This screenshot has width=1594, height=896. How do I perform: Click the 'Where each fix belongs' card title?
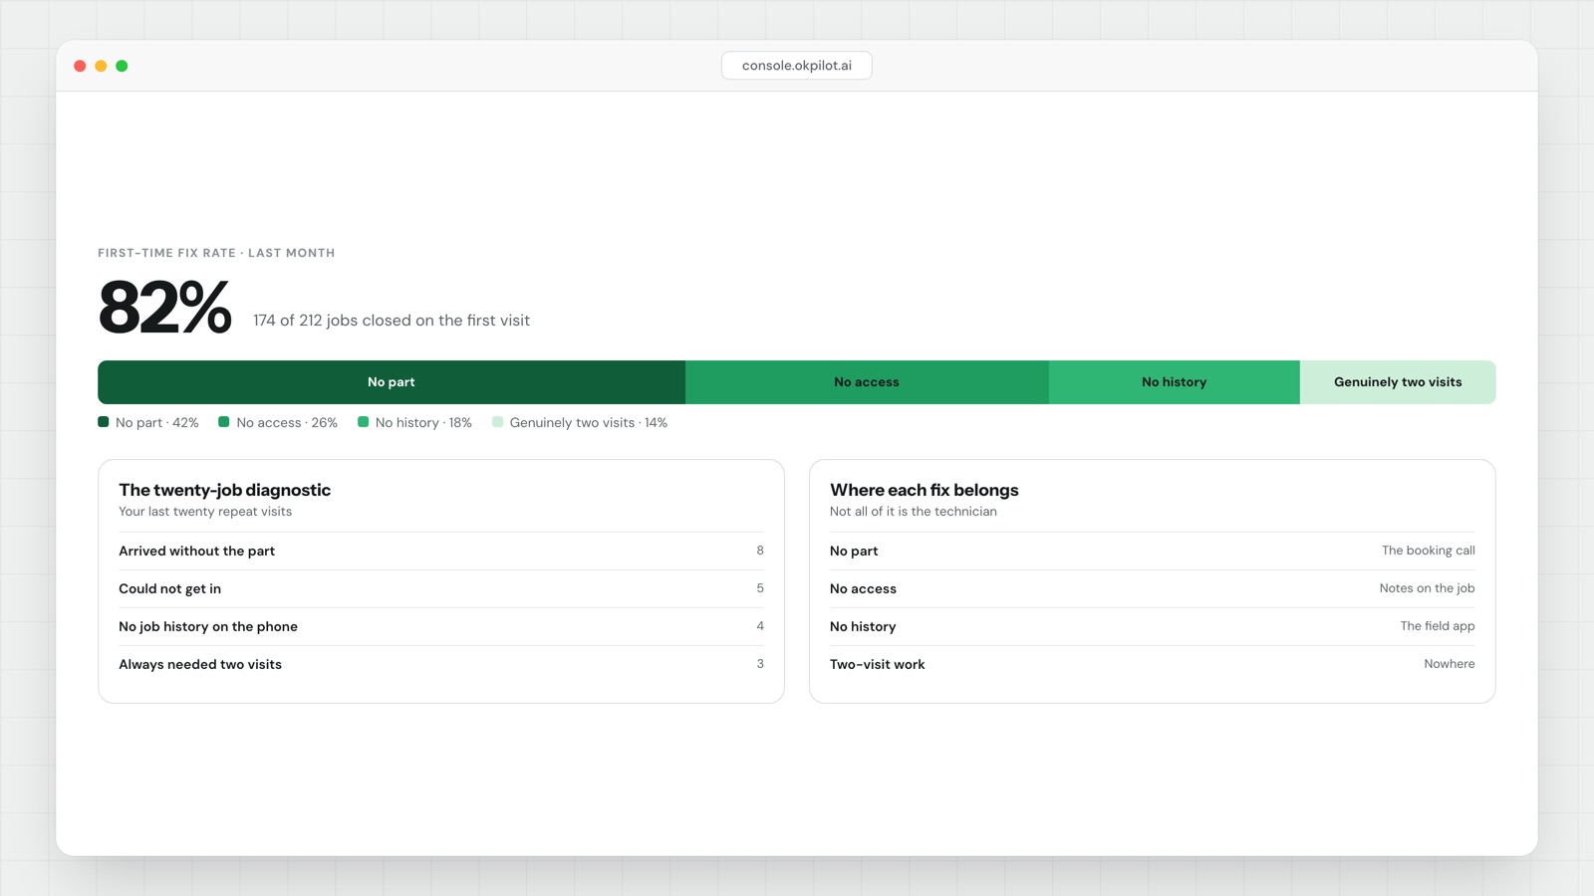925,490
